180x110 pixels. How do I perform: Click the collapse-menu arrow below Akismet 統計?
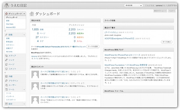[x=5, y=31]
